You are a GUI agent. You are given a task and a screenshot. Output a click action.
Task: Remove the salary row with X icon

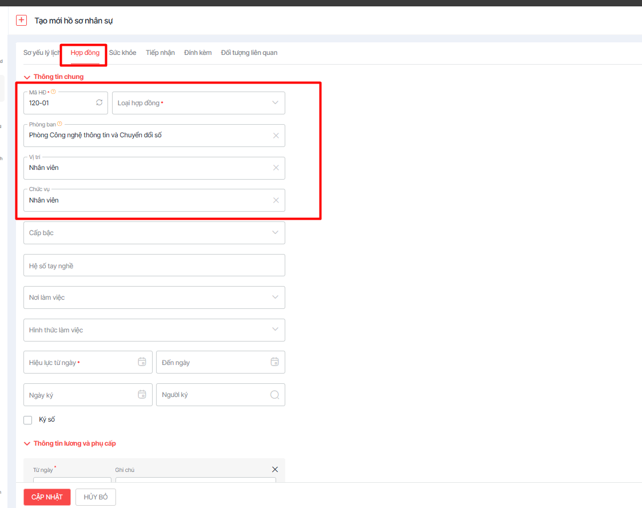click(275, 470)
